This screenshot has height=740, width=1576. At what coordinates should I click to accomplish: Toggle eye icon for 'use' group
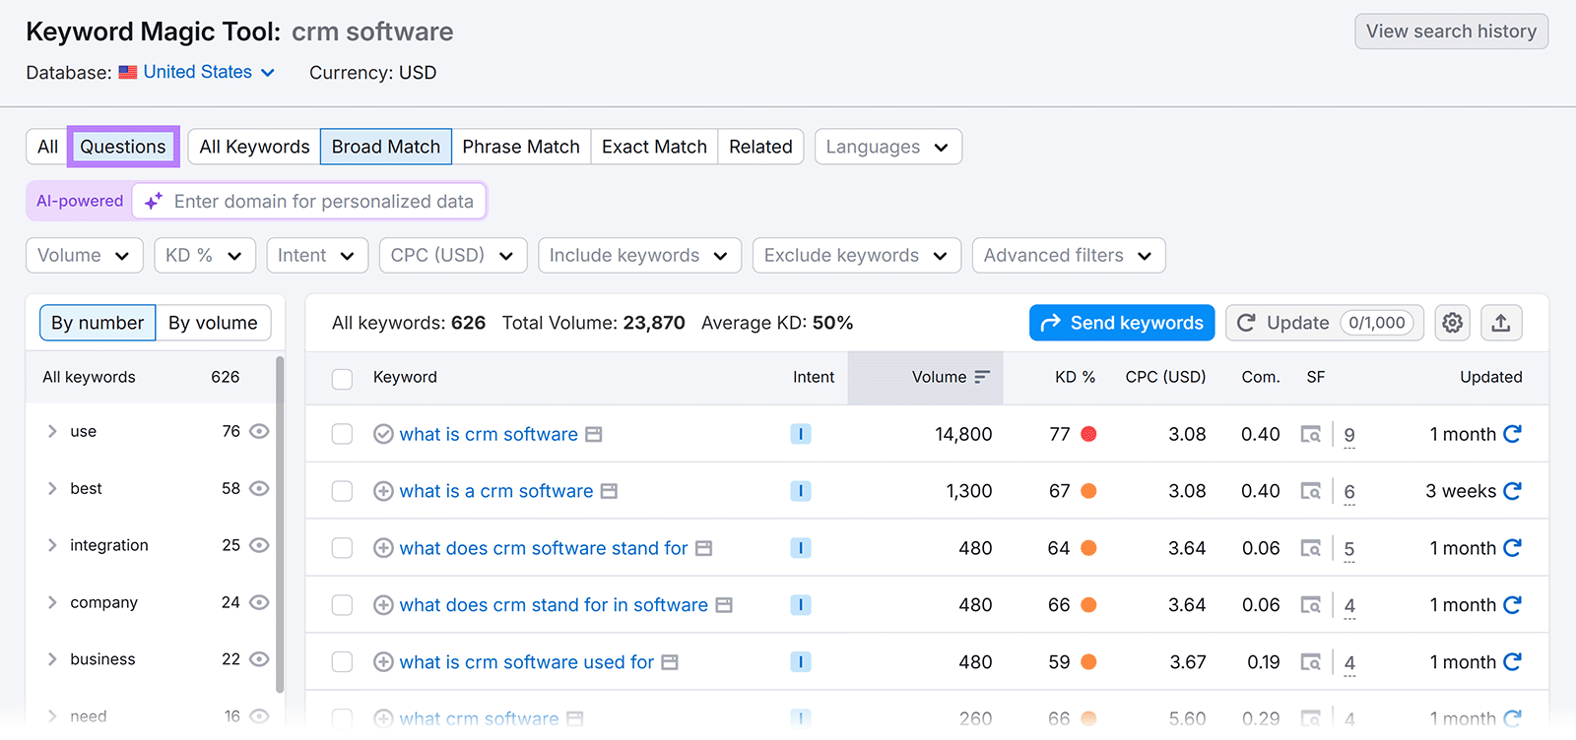click(259, 431)
